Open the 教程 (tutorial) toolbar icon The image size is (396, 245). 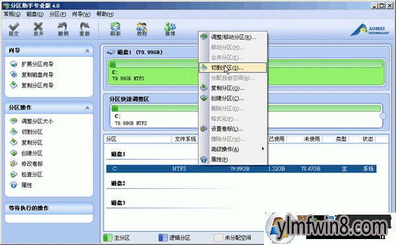click(x=142, y=29)
